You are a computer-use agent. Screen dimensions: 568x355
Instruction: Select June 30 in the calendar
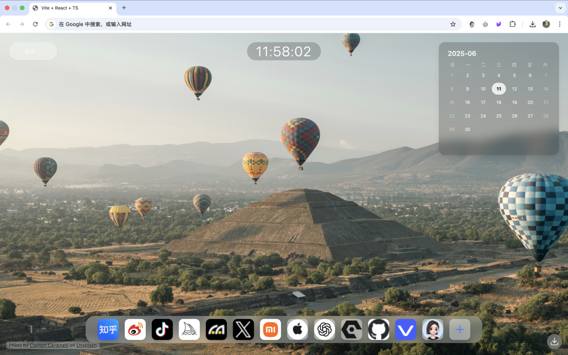(x=467, y=130)
